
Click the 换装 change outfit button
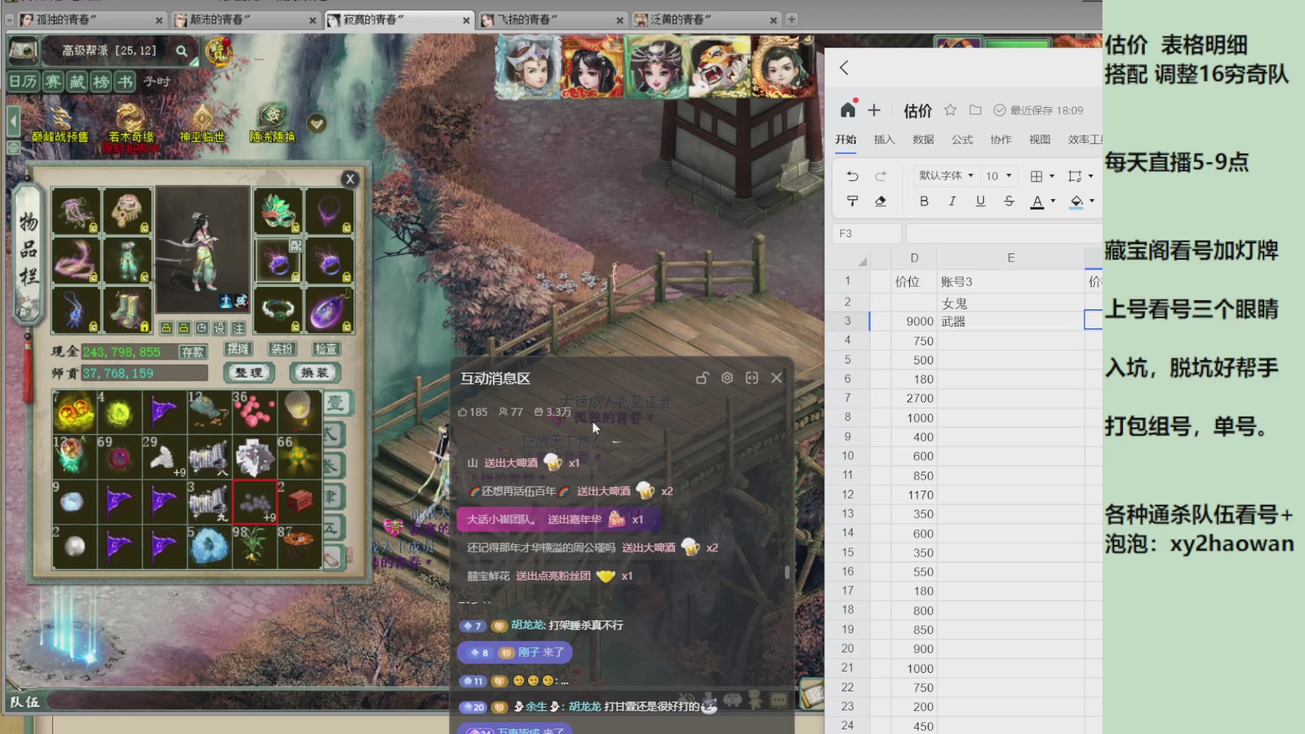tap(314, 372)
